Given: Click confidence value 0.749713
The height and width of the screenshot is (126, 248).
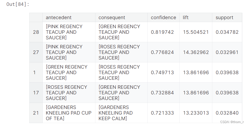Looking at the screenshot, I should coord(162,73).
